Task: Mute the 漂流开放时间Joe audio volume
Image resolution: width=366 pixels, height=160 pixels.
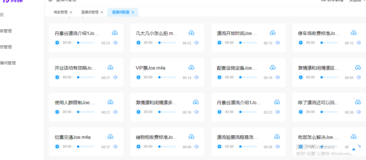Action: tap(278, 43)
